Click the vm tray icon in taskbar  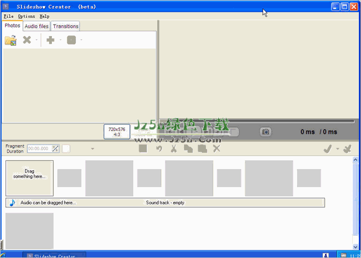click(344, 255)
